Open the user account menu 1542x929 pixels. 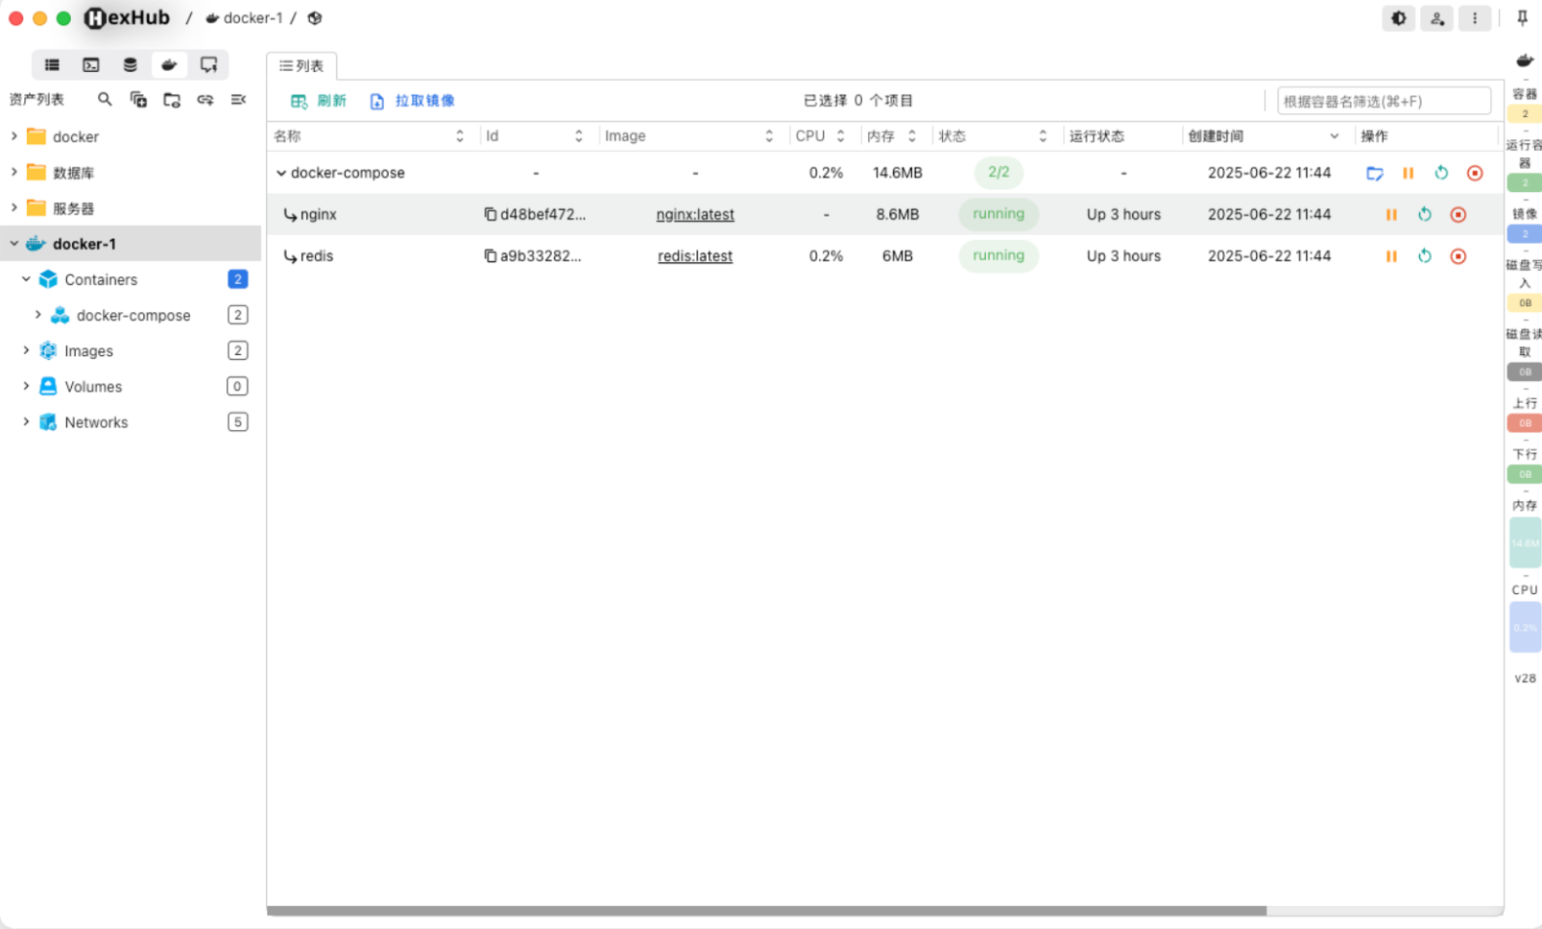tap(1436, 18)
